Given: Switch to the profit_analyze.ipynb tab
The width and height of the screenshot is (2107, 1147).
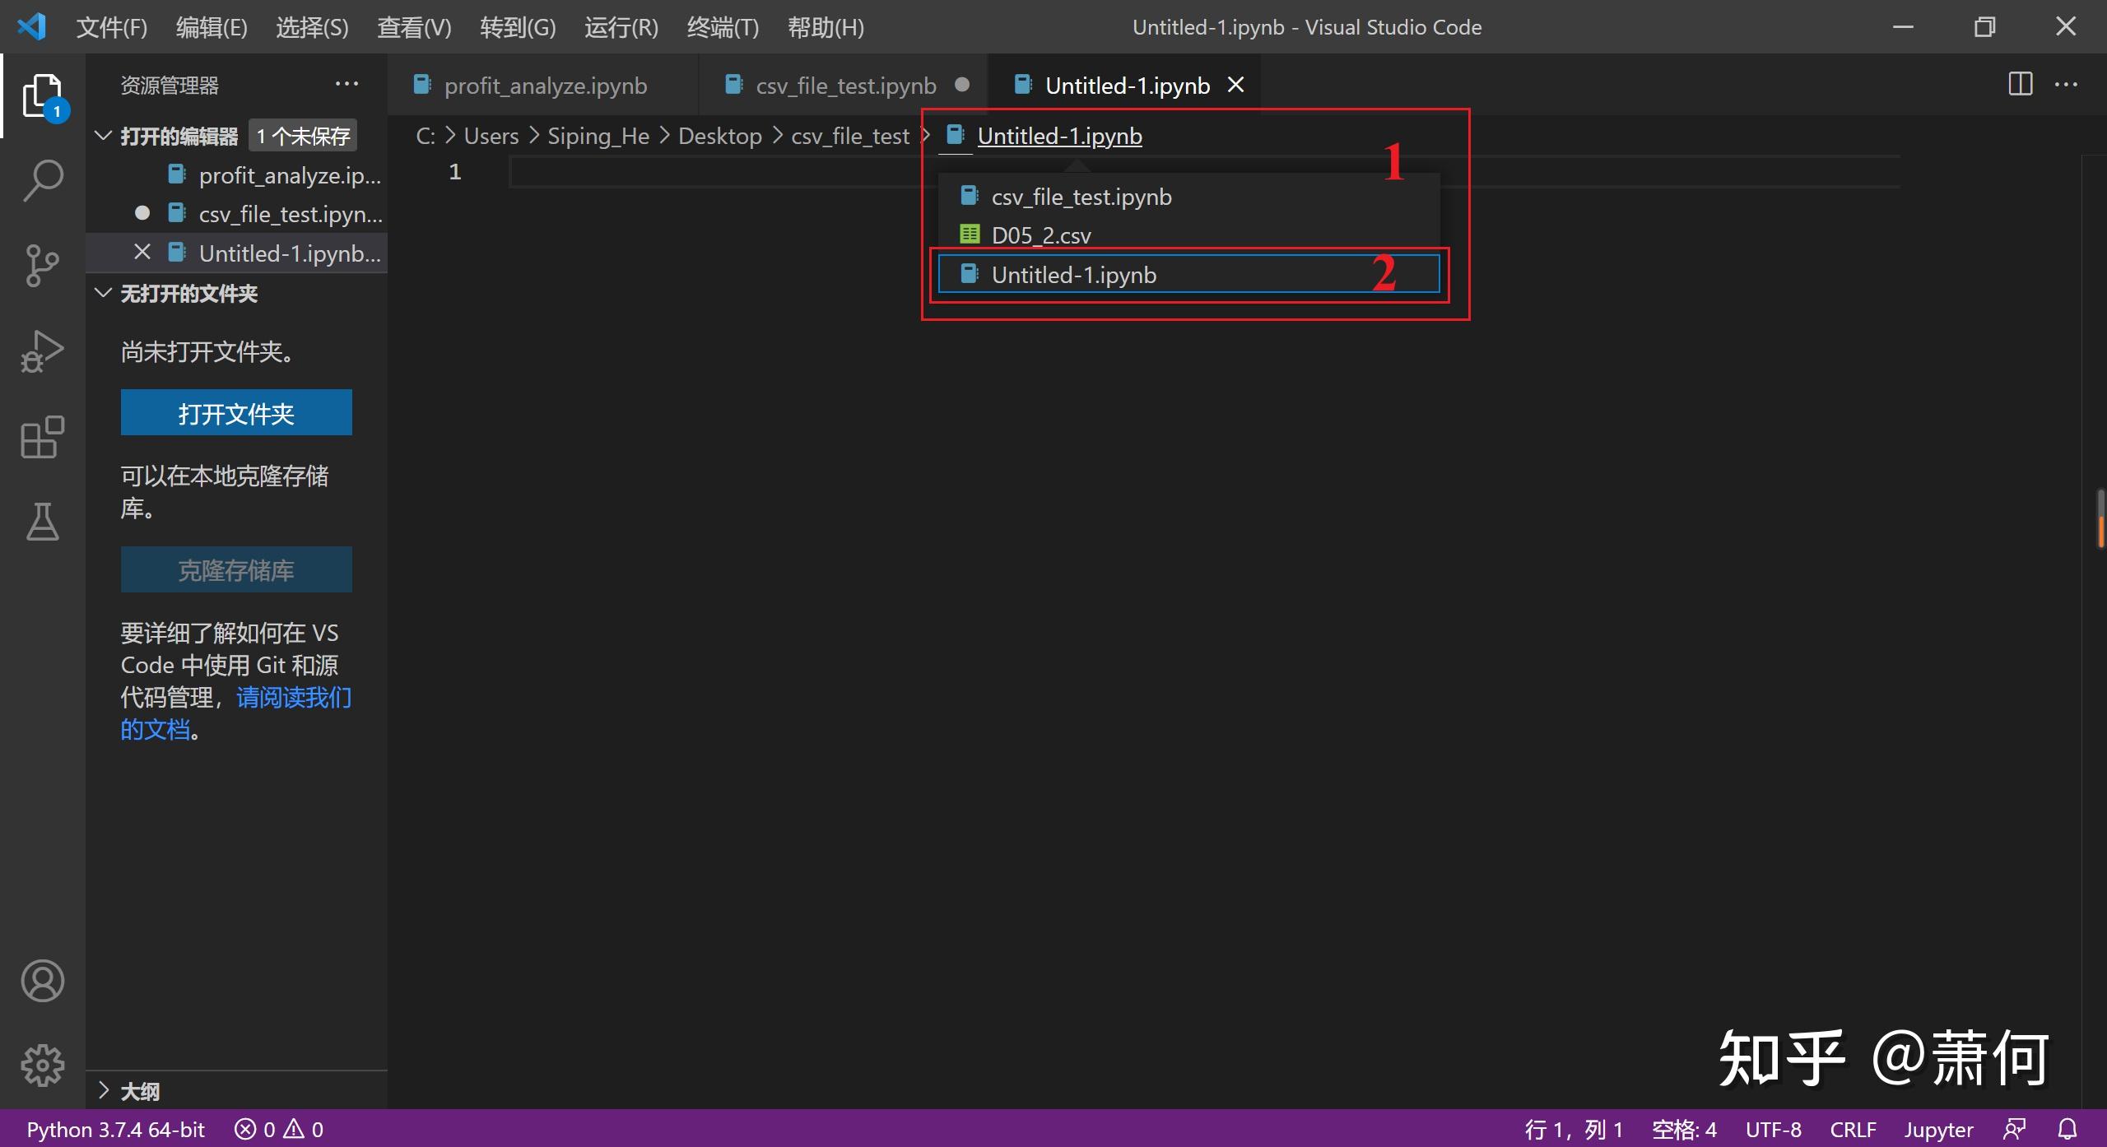Looking at the screenshot, I should [x=544, y=86].
